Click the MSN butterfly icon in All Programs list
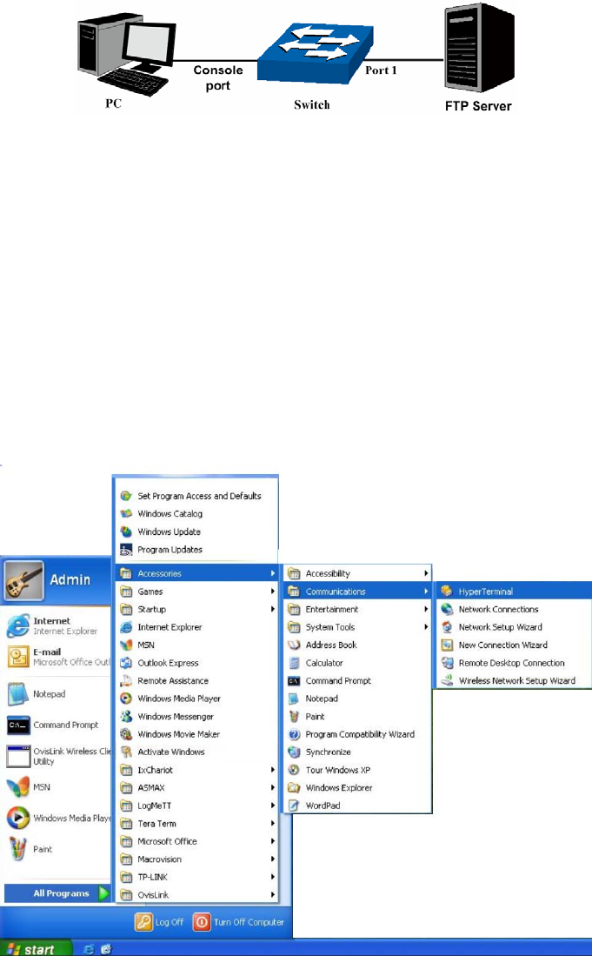This screenshot has width=592, height=956. tap(126, 645)
